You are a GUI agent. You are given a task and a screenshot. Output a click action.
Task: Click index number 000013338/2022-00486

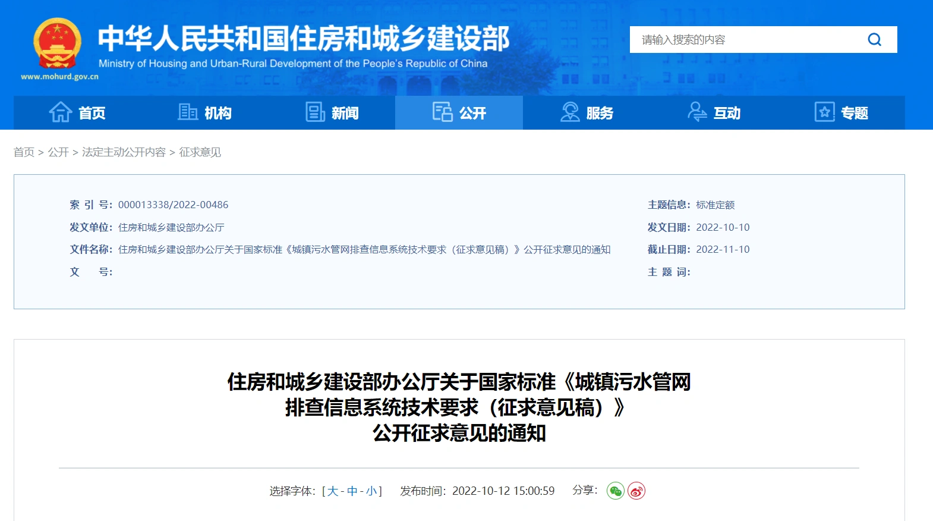(x=173, y=205)
